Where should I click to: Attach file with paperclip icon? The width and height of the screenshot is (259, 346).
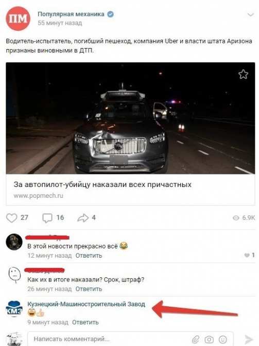tap(195, 339)
